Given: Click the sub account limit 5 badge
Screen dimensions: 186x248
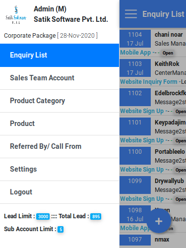Looking at the screenshot, I should tap(61, 229).
